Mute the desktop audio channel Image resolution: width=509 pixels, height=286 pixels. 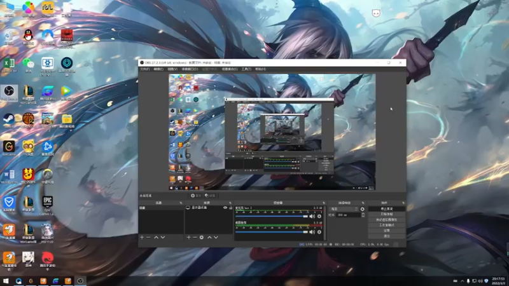(312, 232)
